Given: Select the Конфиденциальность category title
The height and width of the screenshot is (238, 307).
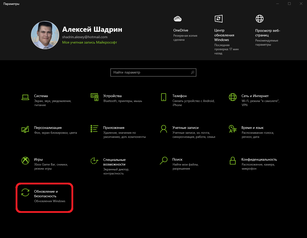Looking at the screenshot, I should point(259,159).
